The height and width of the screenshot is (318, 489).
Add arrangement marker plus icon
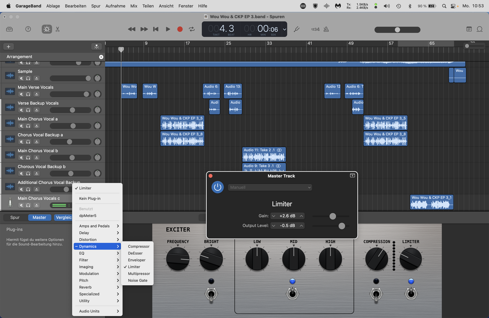(x=101, y=57)
